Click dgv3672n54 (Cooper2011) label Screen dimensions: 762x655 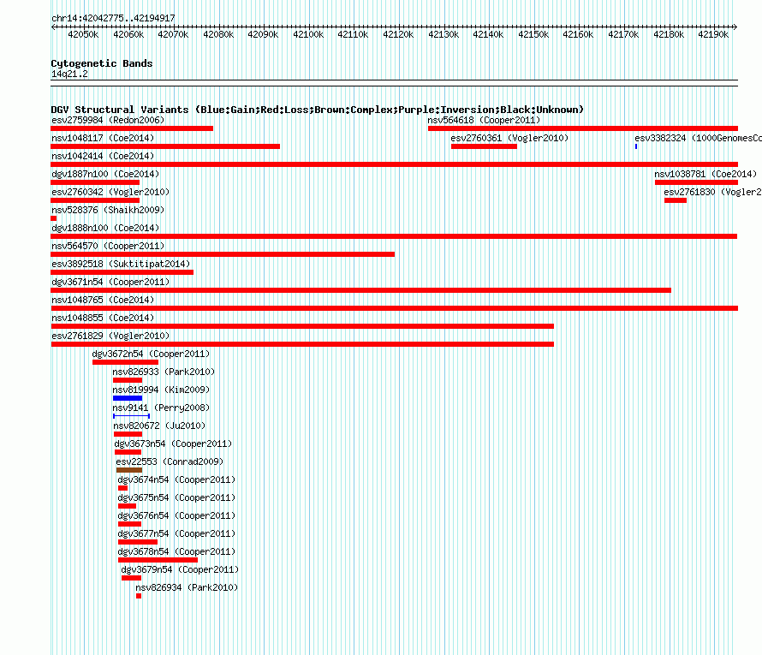tap(152, 354)
